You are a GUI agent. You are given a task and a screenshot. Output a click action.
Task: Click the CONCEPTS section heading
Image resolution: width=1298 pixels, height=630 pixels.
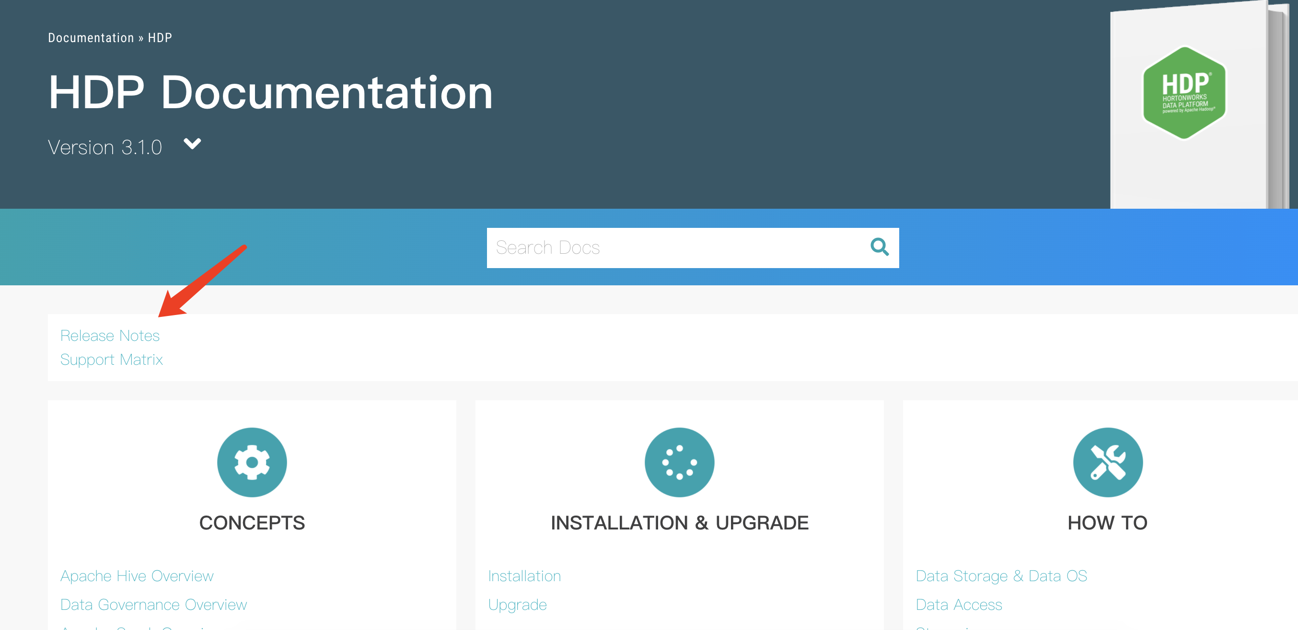point(252,523)
